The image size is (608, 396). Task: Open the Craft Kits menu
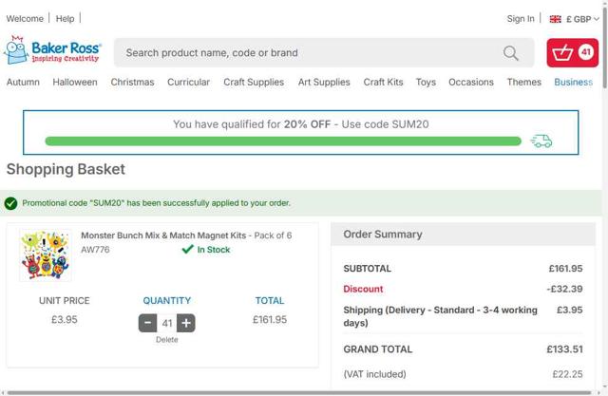pyautogui.click(x=383, y=83)
